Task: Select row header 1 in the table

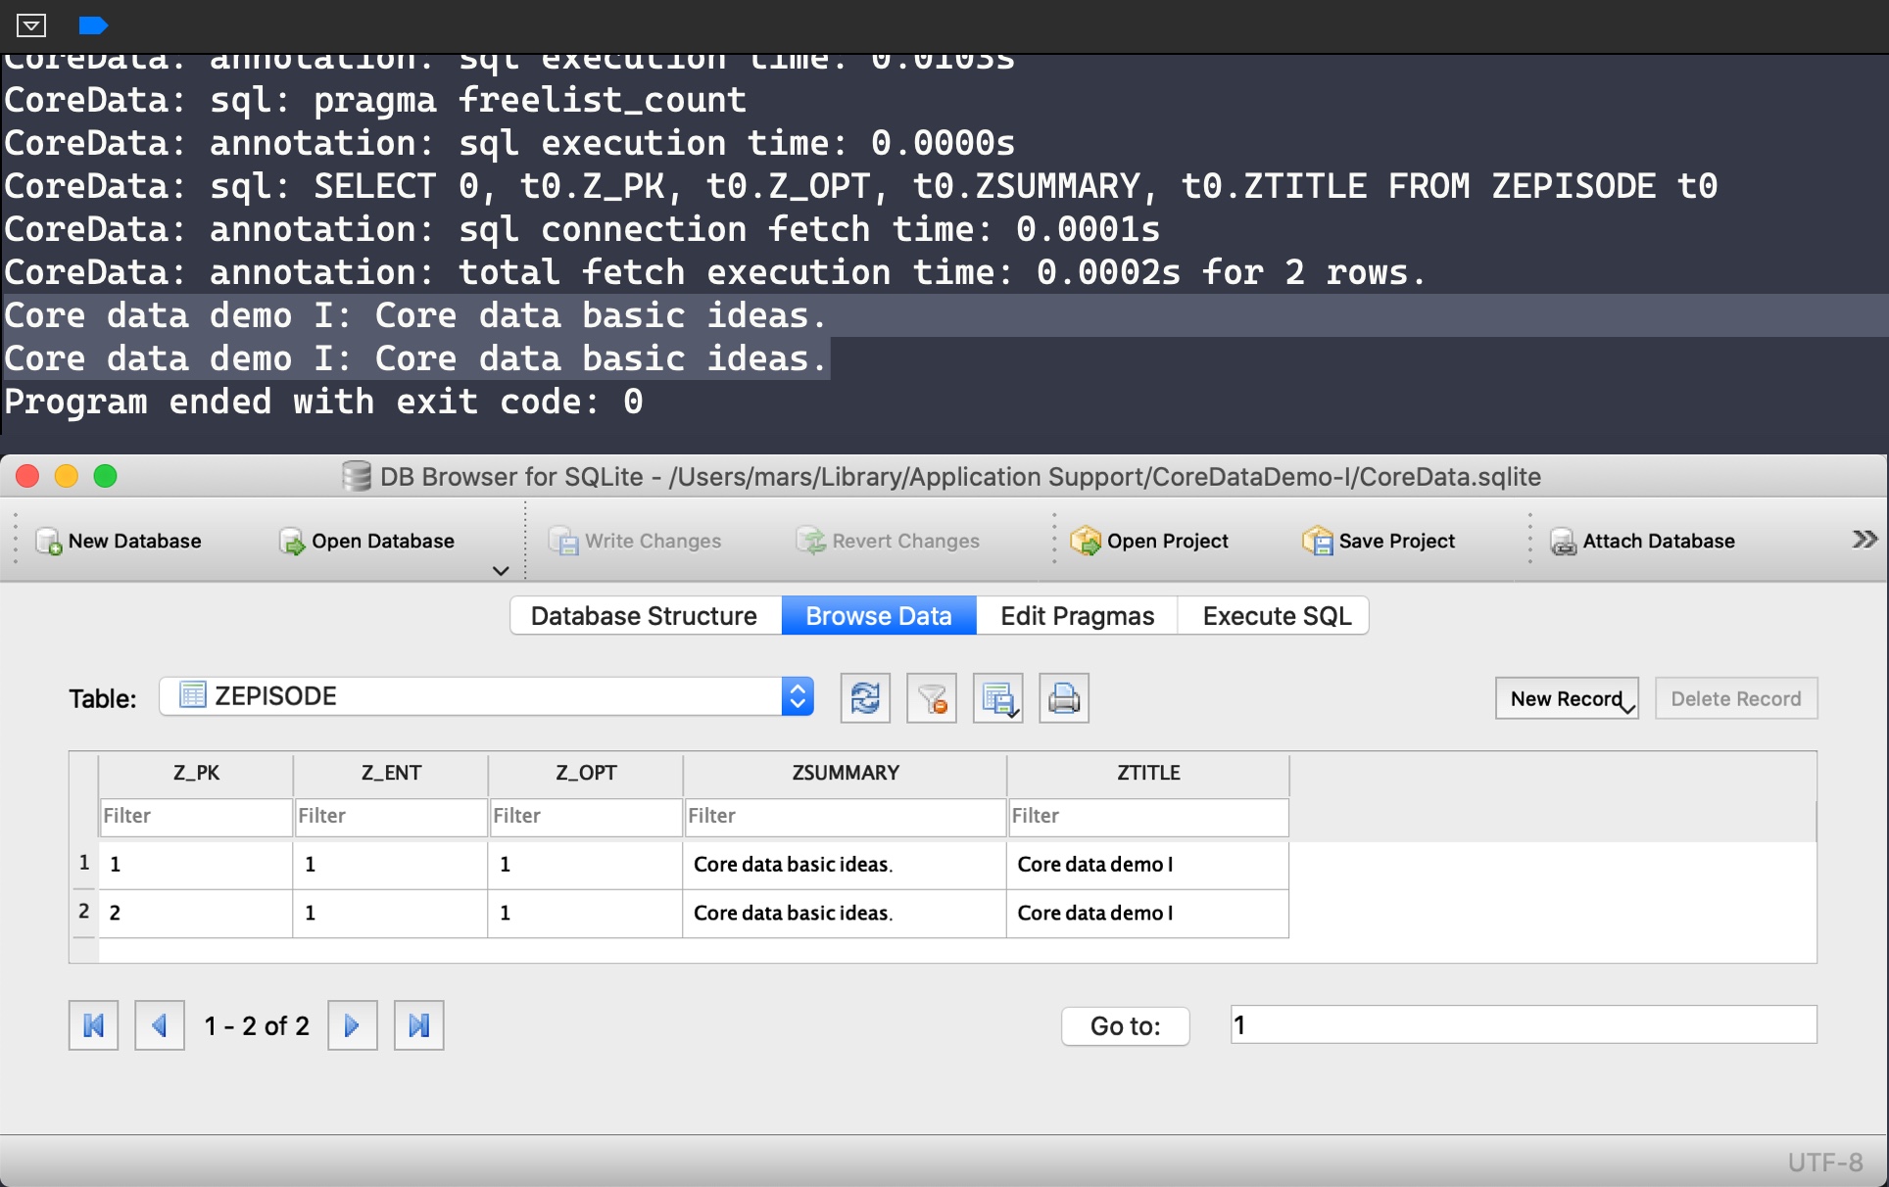Action: [84, 864]
